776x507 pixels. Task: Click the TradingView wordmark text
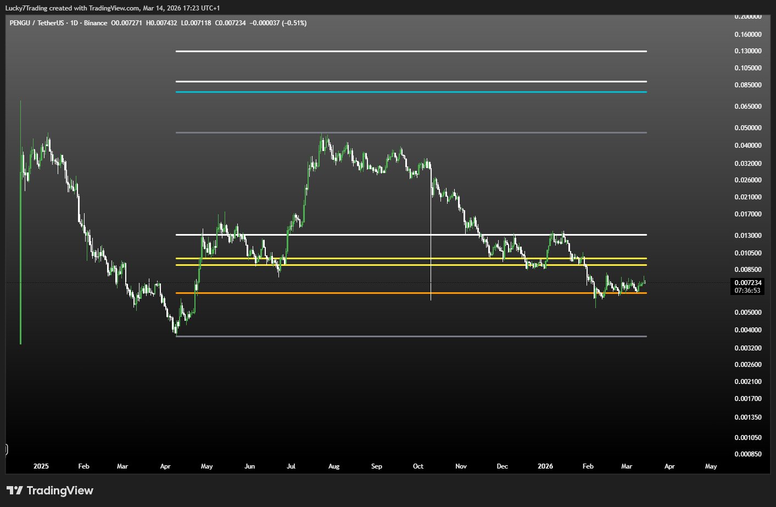pyautogui.click(x=60, y=491)
